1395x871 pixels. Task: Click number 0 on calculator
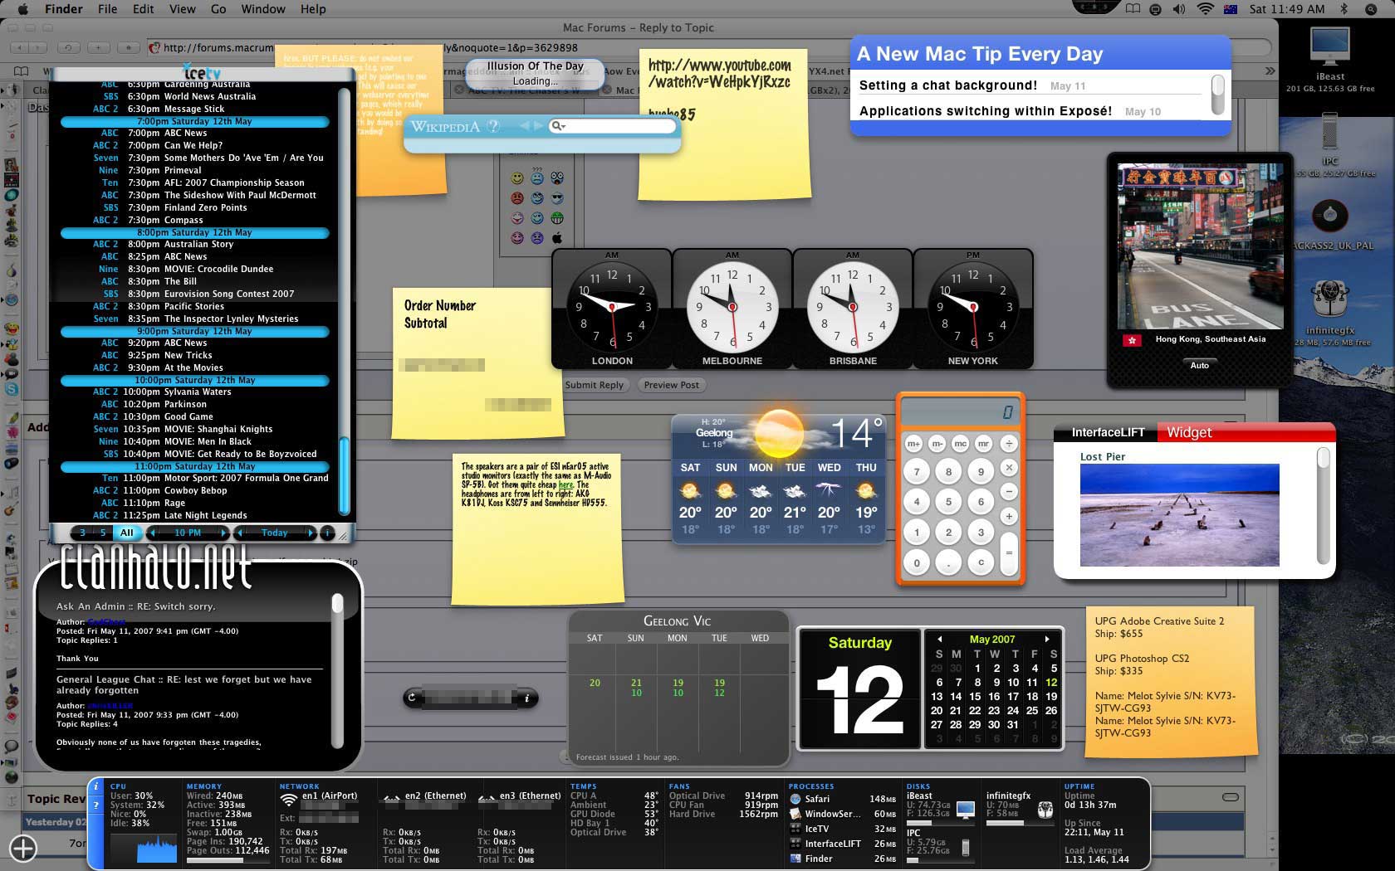pyautogui.click(x=917, y=562)
